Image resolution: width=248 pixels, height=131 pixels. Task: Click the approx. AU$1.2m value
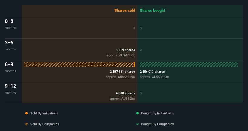click(x=122, y=99)
